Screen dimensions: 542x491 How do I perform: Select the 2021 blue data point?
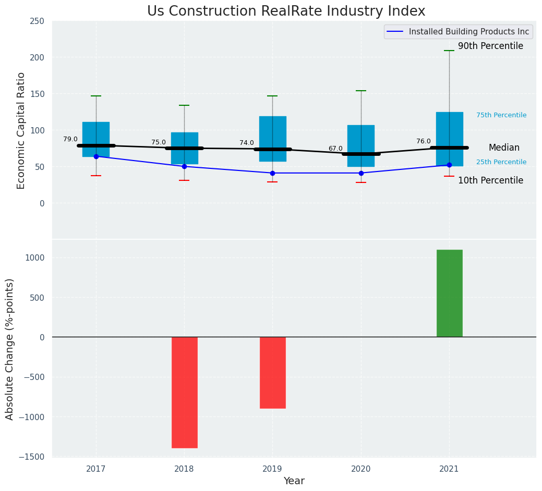(449, 165)
